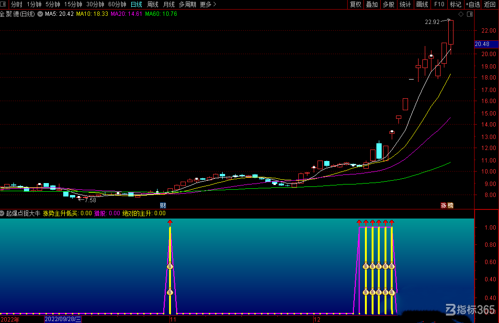499x323 pixels.
Task: Click the current price tag 20.48
Action: click(482, 44)
